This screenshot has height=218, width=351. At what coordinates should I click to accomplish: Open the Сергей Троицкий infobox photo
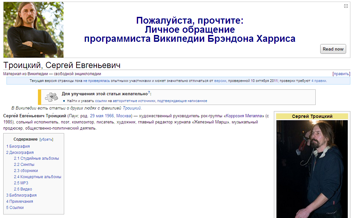click(312, 169)
